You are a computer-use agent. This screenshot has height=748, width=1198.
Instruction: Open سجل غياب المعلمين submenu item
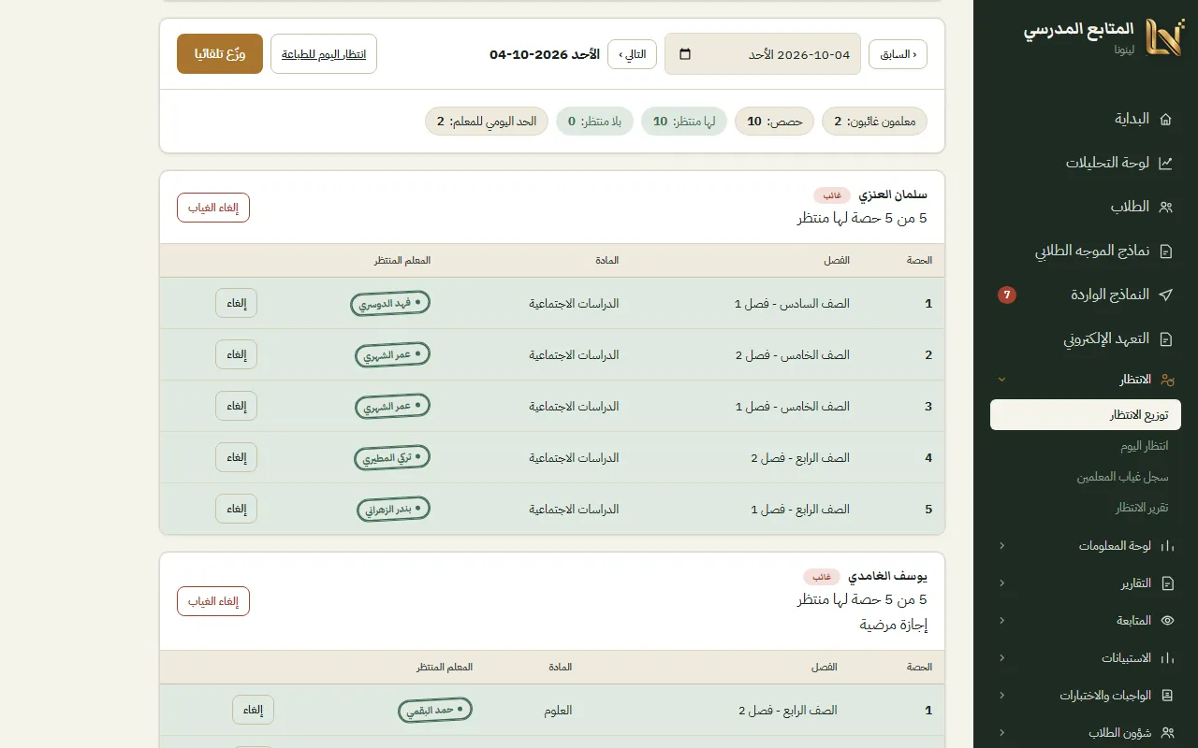click(1086, 477)
